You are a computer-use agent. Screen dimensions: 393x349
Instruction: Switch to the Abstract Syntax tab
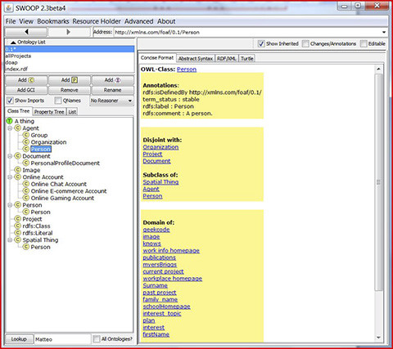pyautogui.click(x=196, y=59)
